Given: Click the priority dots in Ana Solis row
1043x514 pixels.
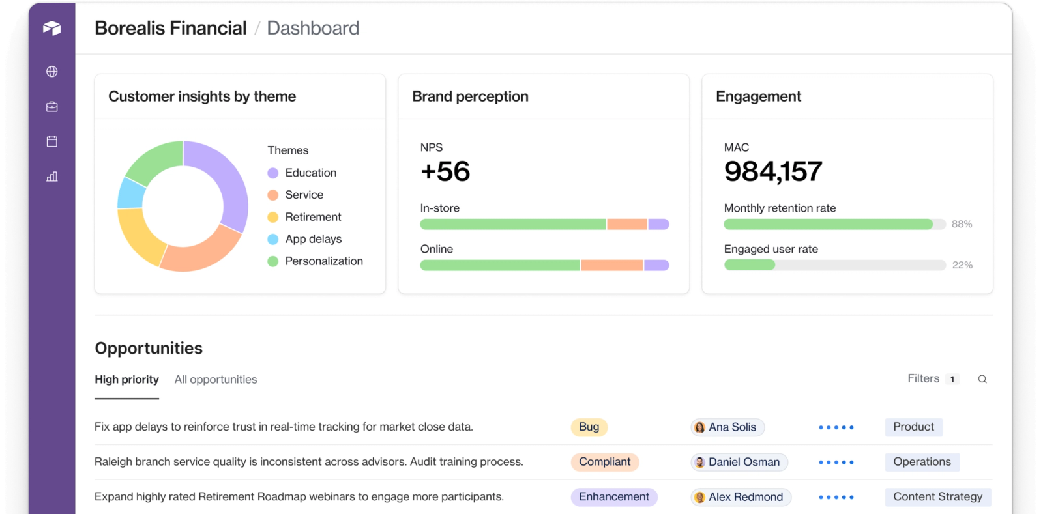Looking at the screenshot, I should 836,427.
